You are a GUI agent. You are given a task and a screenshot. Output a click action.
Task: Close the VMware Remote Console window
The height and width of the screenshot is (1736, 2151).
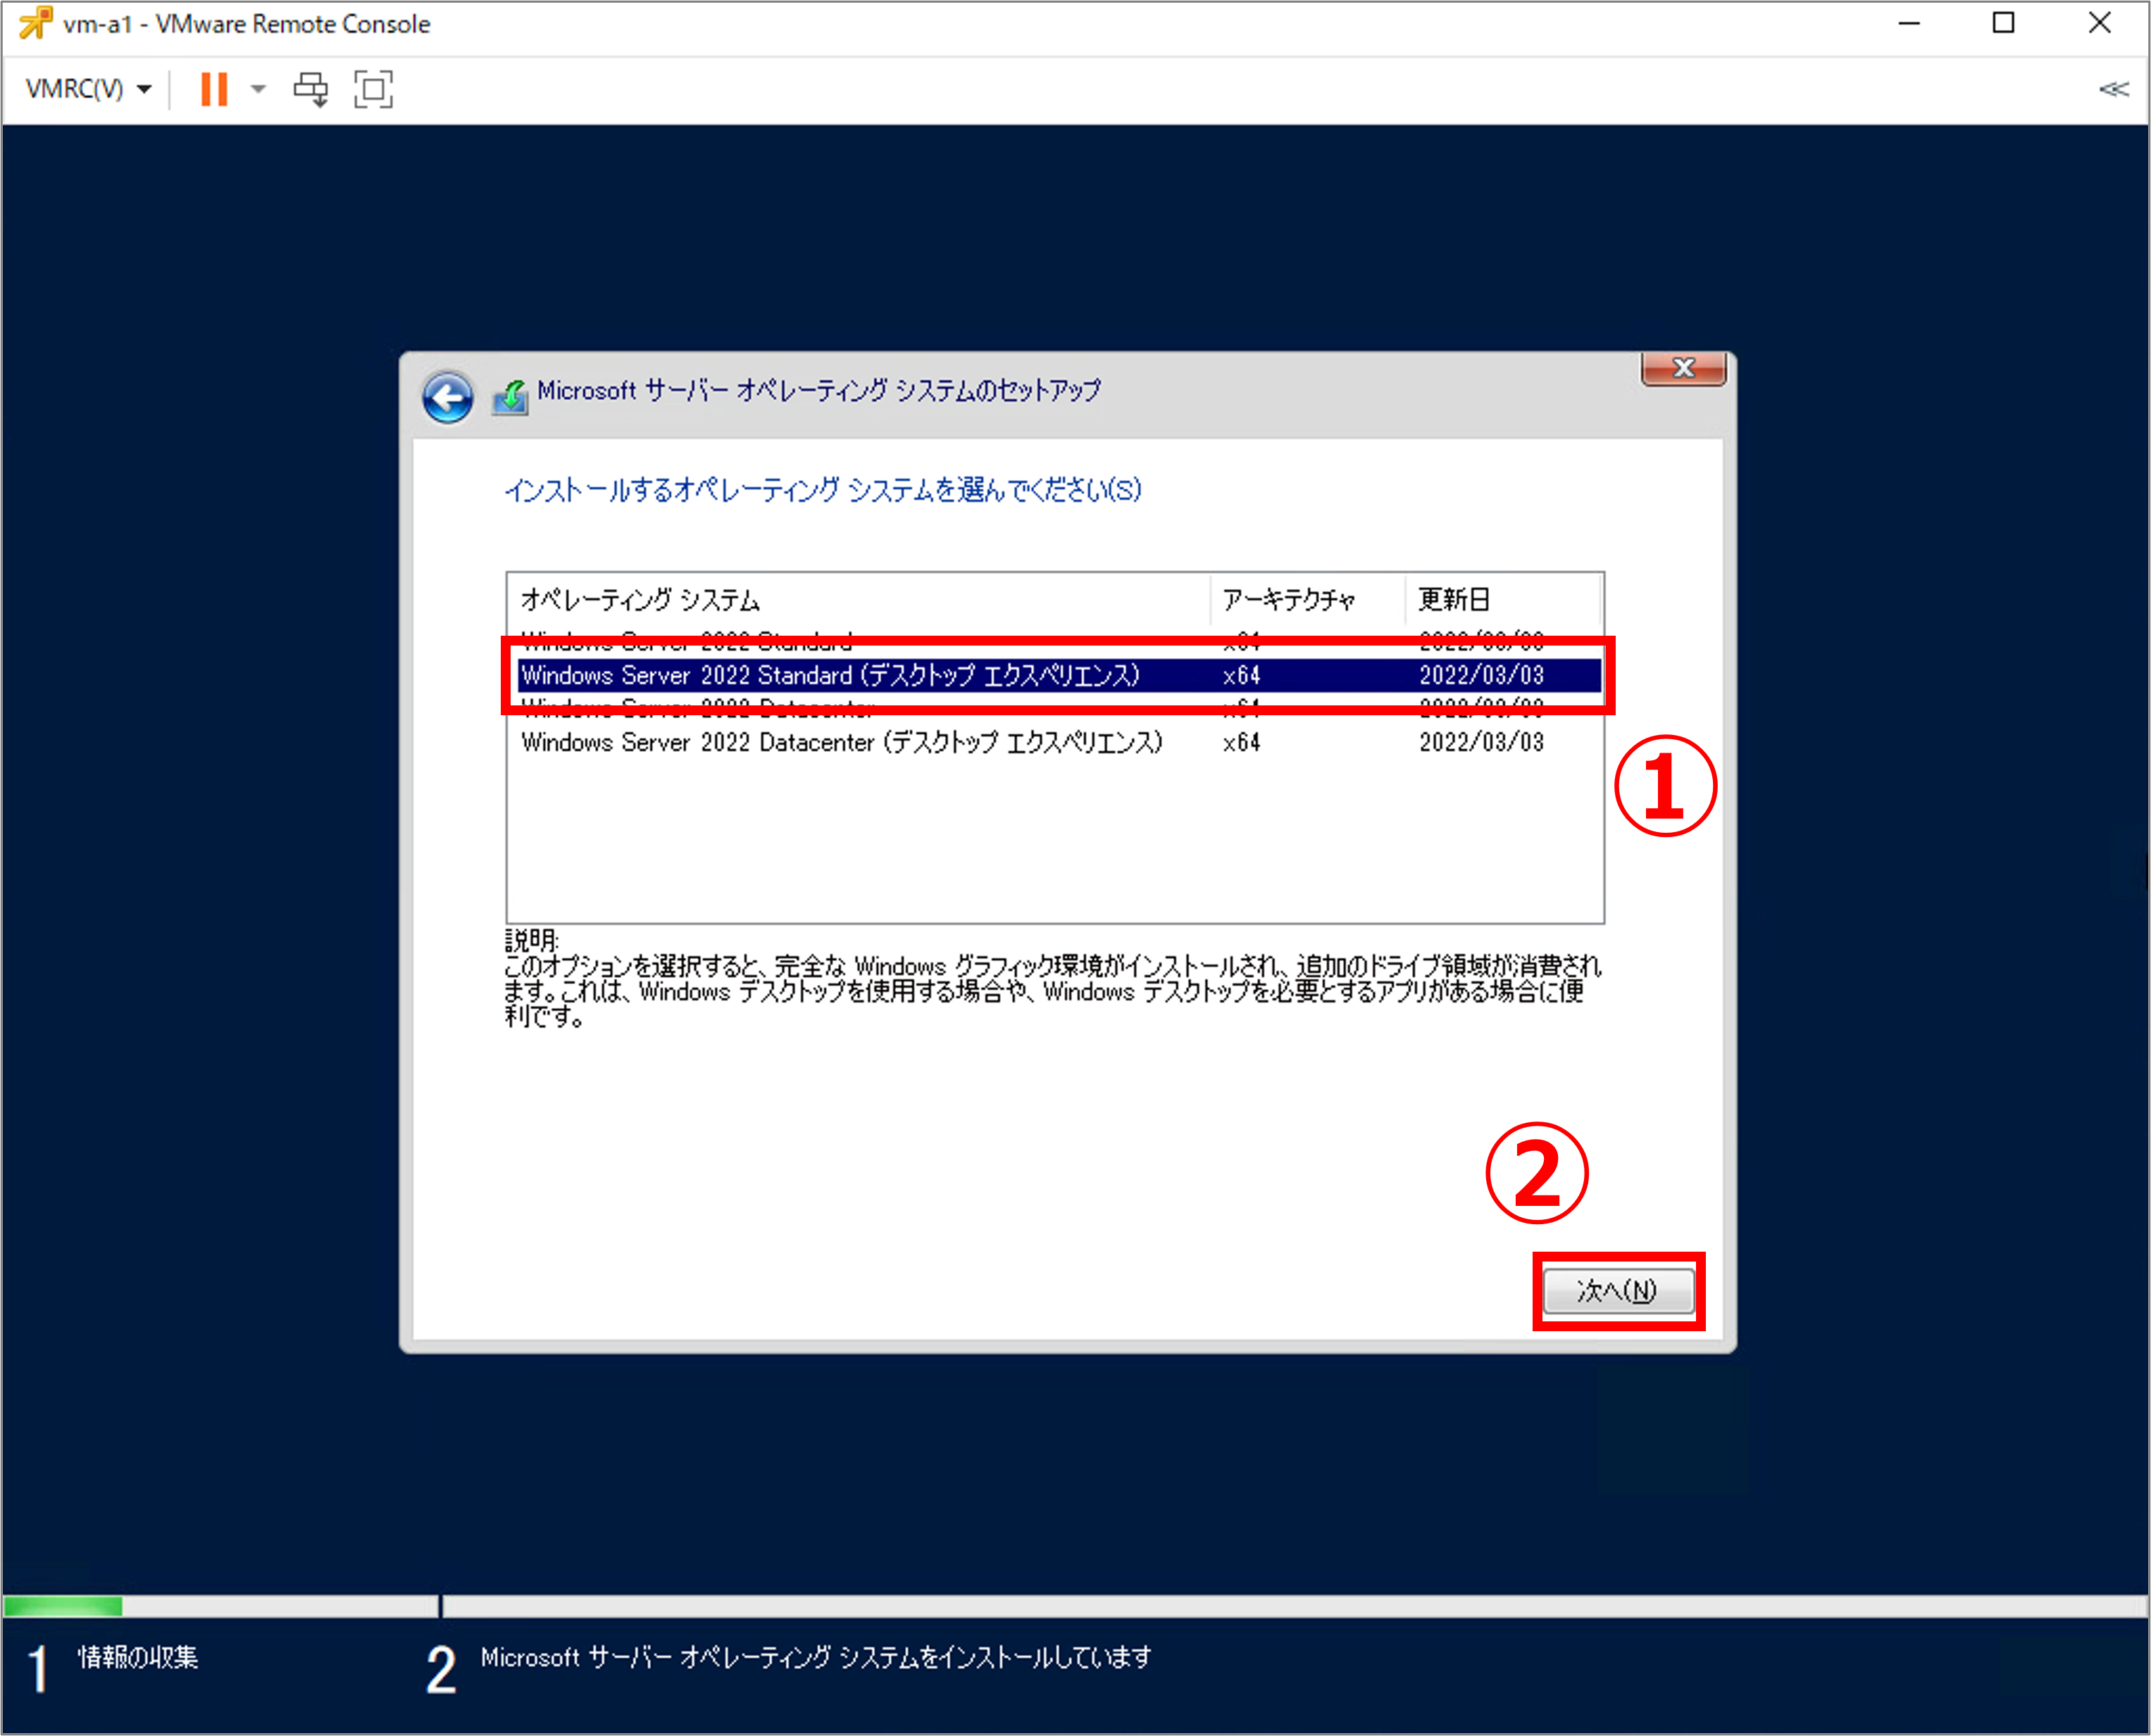(x=2099, y=24)
